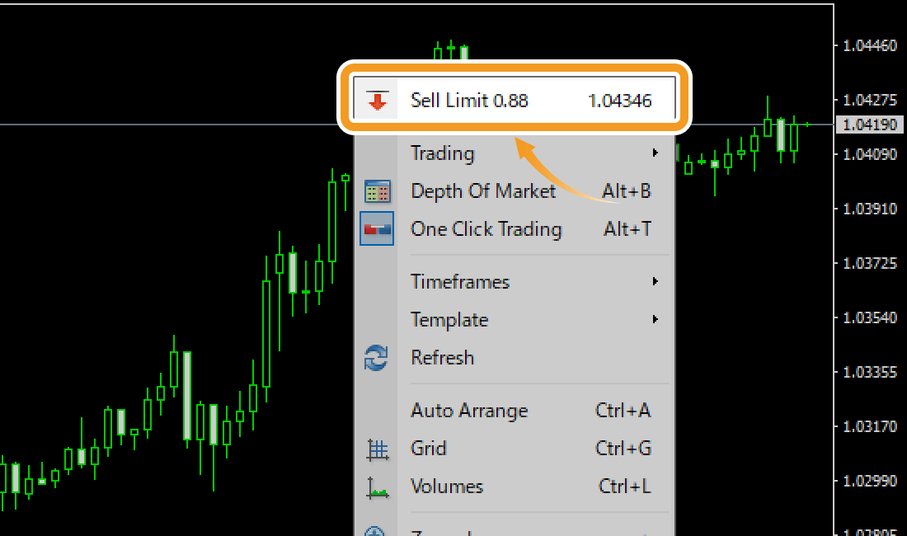Click the icon strip beside Trading entry
This screenshot has width=907, height=536.
(377, 153)
